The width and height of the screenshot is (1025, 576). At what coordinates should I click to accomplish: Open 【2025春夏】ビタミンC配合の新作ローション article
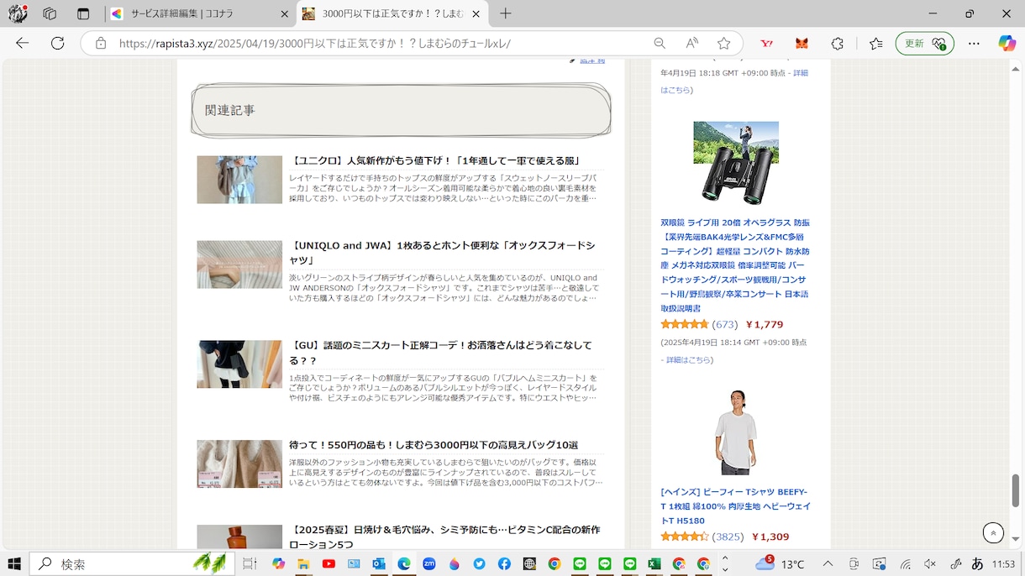pos(444,537)
